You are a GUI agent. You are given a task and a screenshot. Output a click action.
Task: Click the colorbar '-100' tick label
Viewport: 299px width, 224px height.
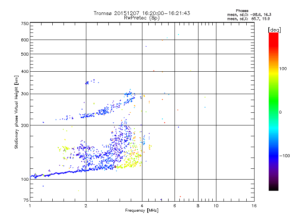pyautogui.click(x=284, y=156)
